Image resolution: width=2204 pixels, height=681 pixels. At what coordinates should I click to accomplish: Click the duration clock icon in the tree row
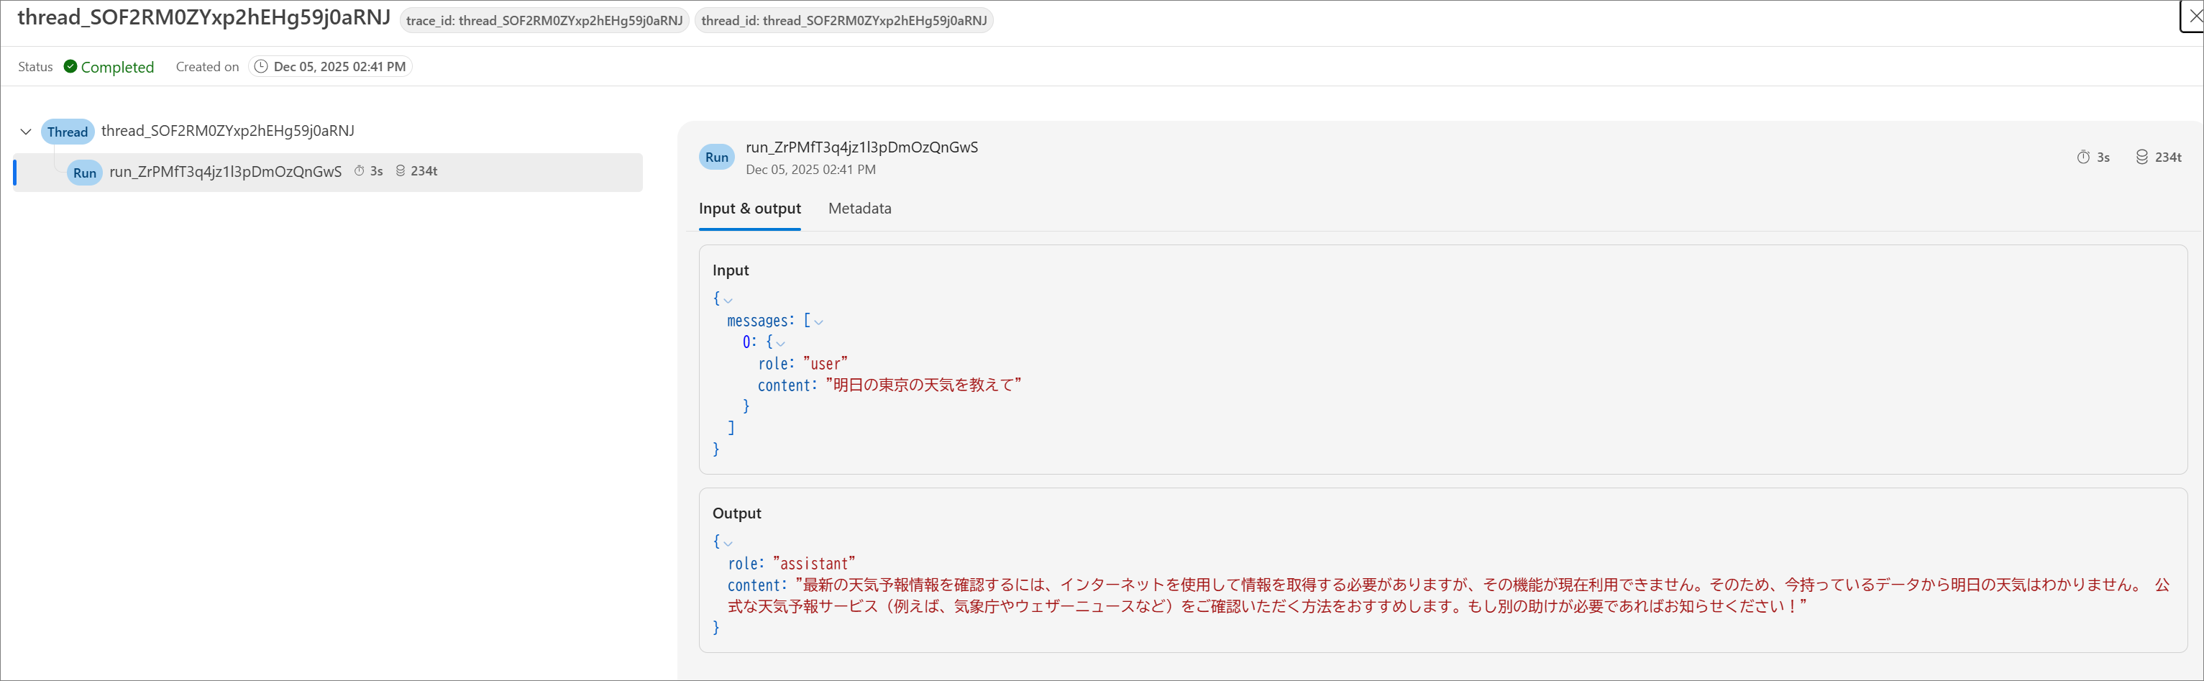click(360, 171)
